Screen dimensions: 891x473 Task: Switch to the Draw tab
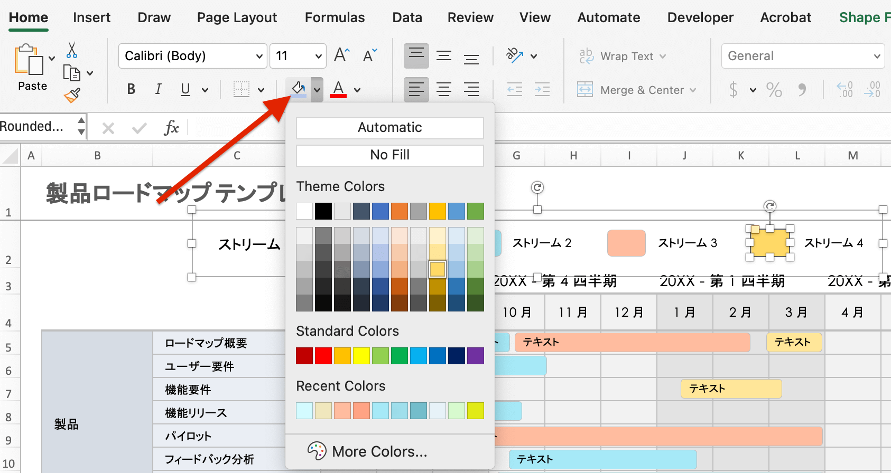[154, 17]
